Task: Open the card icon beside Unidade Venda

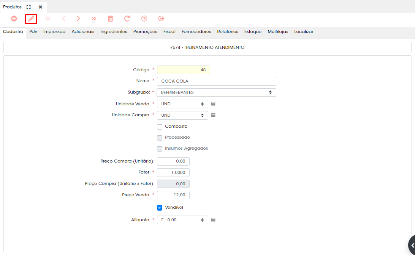Action: point(213,104)
